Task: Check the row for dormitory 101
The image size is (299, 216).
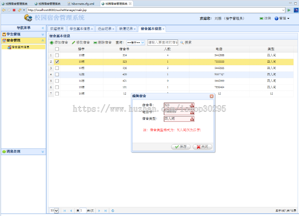Action: tap(57, 87)
